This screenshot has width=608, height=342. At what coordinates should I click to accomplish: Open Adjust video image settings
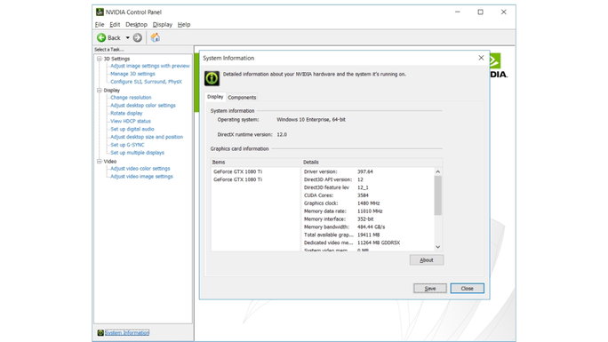[141, 176]
